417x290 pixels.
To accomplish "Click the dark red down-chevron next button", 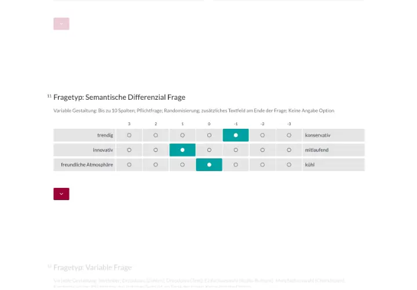I will pos(61,194).
